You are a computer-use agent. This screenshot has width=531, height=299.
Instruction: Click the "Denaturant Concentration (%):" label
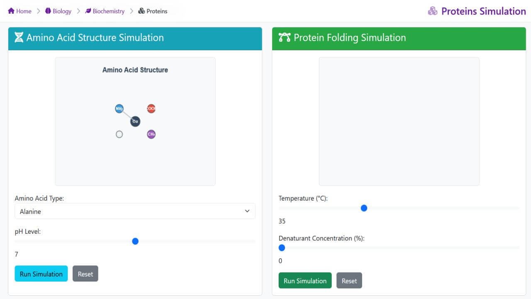pyautogui.click(x=322, y=238)
